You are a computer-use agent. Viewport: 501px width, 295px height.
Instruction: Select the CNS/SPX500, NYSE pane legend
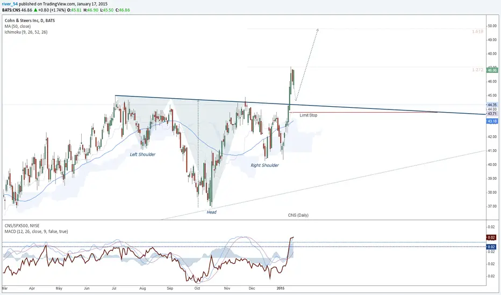(22, 226)
